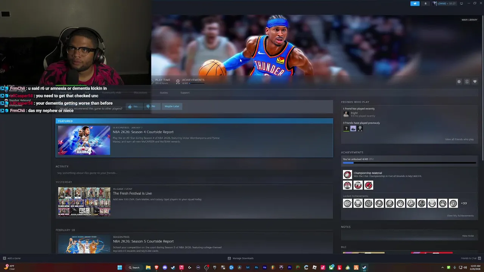Open Championship Material achievement icon

coord(347,175)
